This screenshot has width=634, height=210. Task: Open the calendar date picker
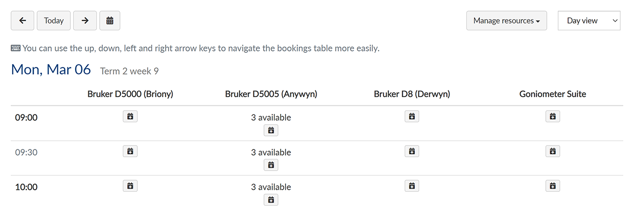110,21
